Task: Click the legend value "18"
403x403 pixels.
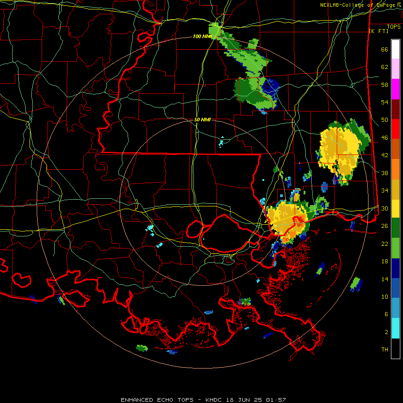Action: [x=385, y=261]
